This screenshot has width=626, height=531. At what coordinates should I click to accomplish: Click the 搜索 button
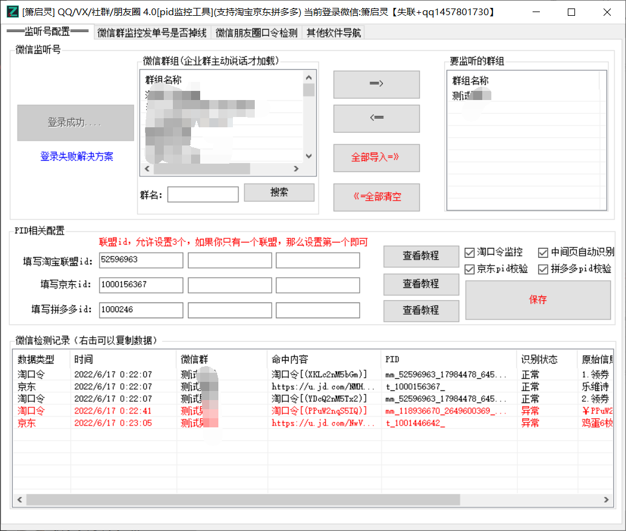(x=279, y=192)
